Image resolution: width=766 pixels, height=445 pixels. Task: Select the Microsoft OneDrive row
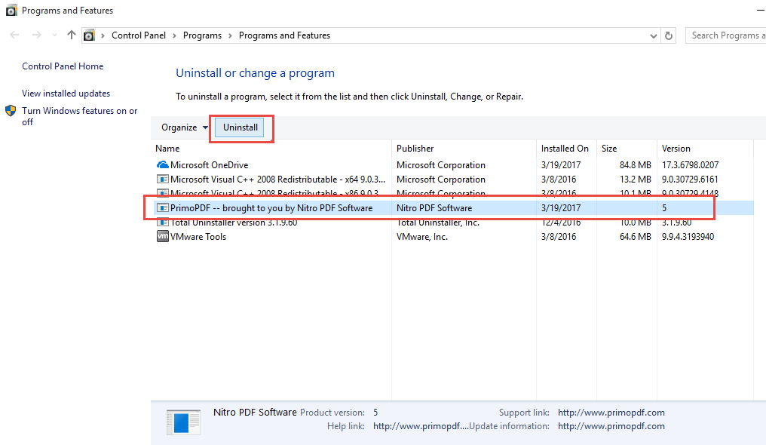453,165
